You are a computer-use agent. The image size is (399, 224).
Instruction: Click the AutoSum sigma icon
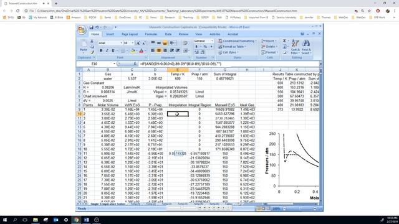285,41
